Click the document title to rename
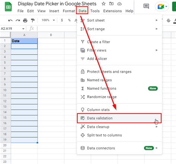This screenshot has height=164, width=176. click(x=57, y=4)
